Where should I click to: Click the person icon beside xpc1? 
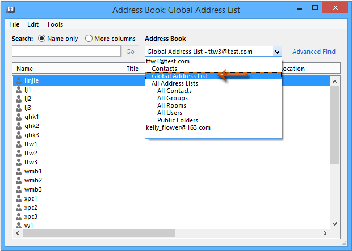pyautogui.click(x=19, y=198)
